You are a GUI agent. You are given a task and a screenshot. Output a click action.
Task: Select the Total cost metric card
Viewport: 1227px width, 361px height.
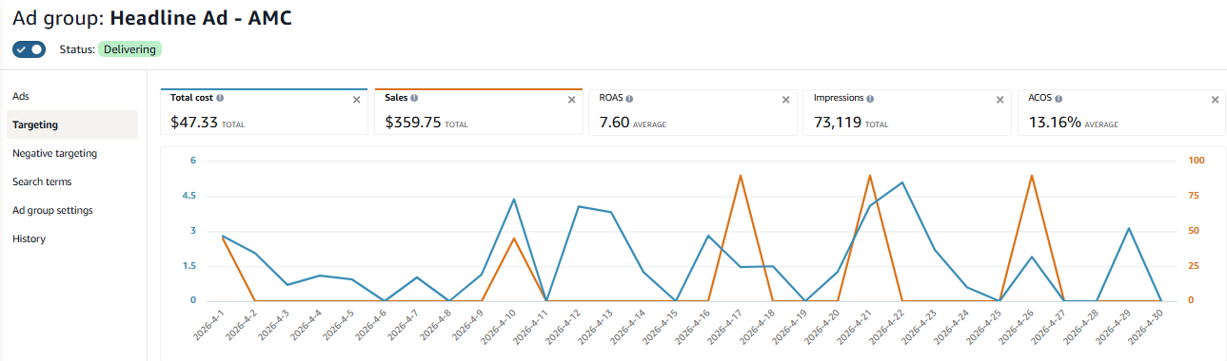[x=264, y=112]
